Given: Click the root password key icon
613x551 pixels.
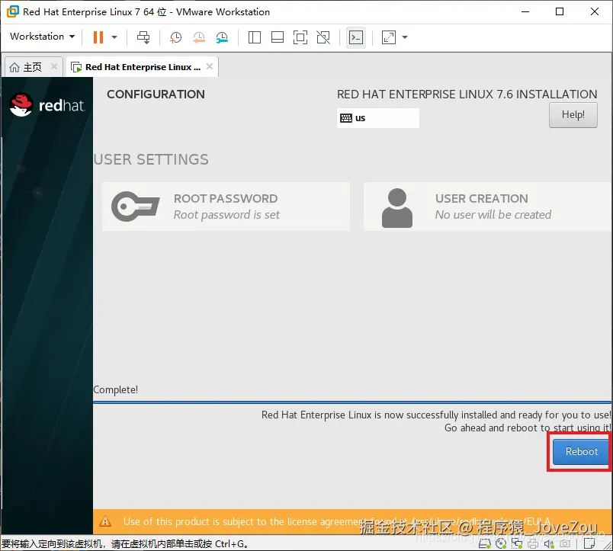Looking at the screenshot, I should [x=135, y=207].
